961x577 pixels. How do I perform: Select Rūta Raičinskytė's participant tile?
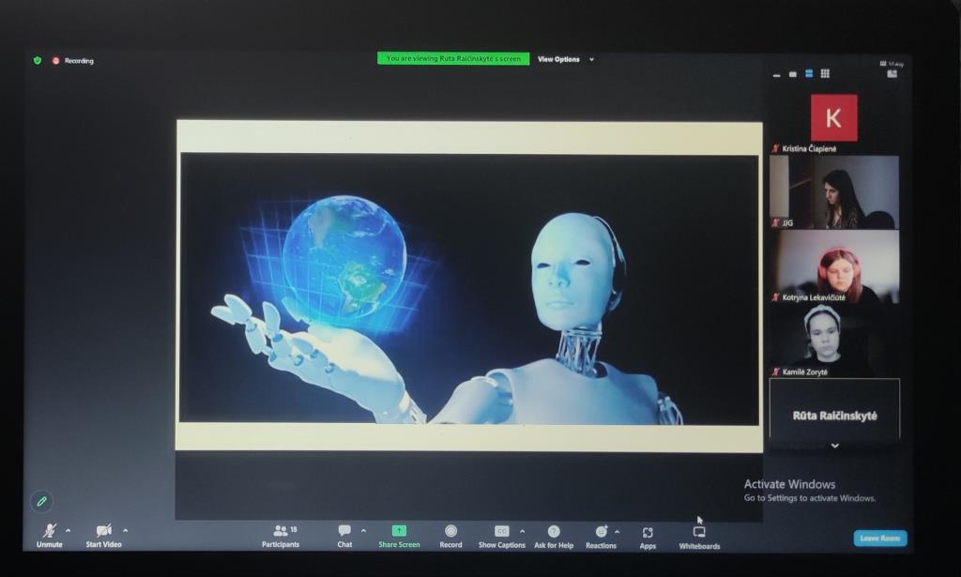[834, 408]
